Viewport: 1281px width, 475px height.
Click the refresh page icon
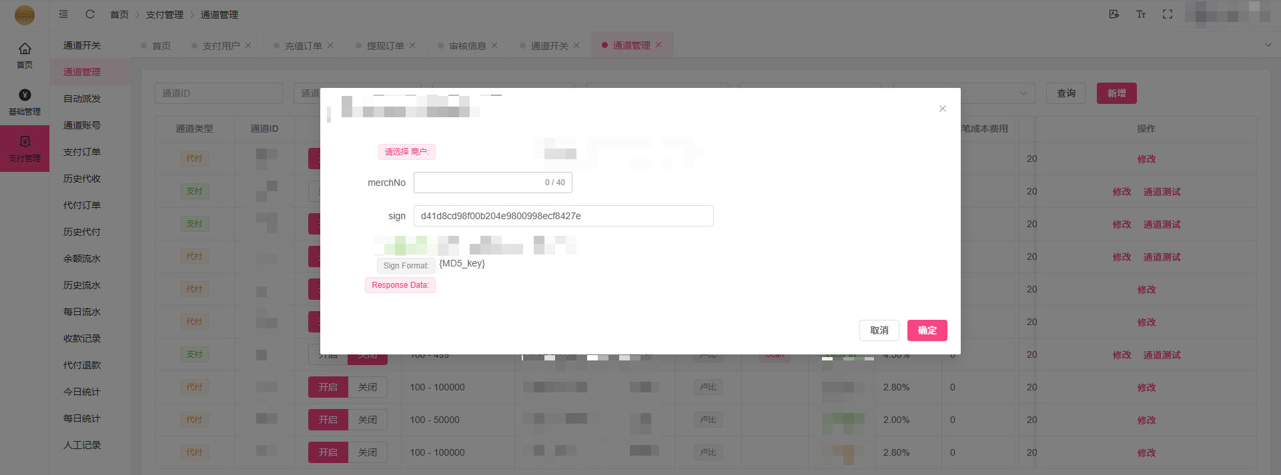(90, 14)
